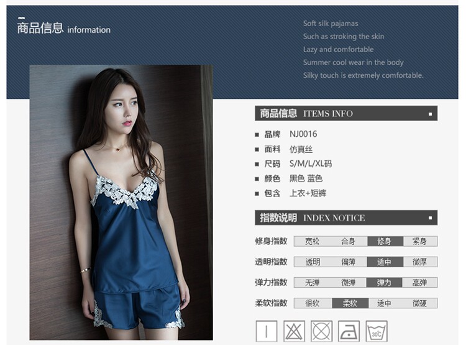466x345 pixels.
Task: Click the NJ0016 brand text
Action: point(303,134)
